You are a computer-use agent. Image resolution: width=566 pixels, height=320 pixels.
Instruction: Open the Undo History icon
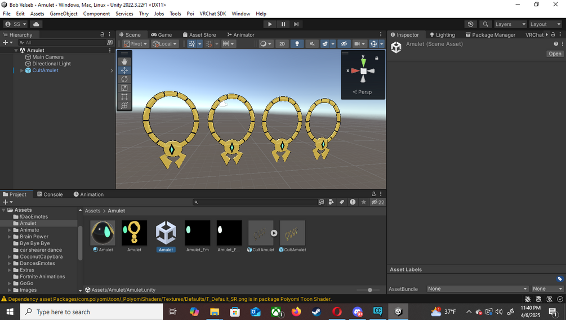tap(470, 24)
